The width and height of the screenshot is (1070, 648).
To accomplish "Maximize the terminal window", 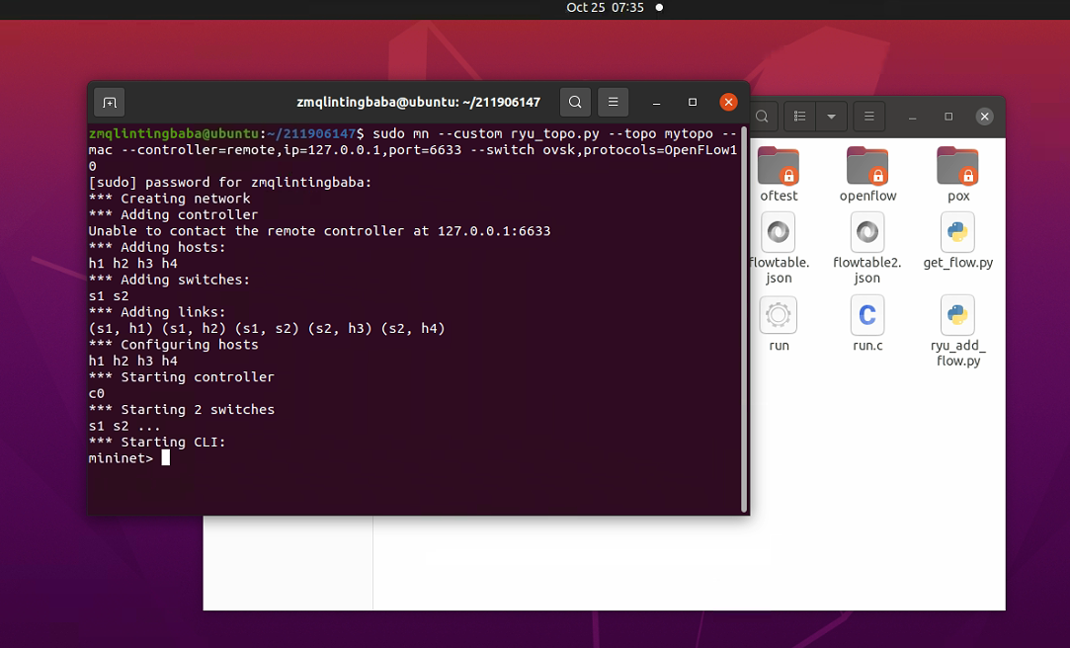I will click(x=693, y=103).
